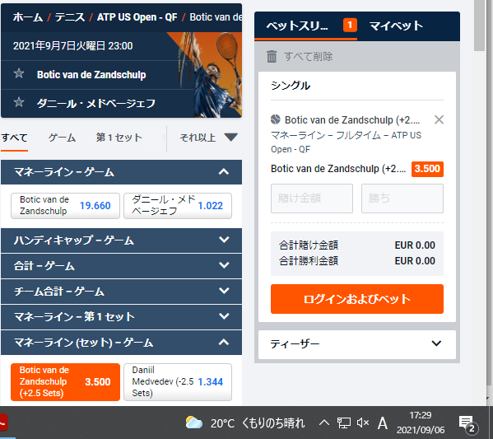Open notification center icon
This screenshot has width=493, height=439.
467,423
